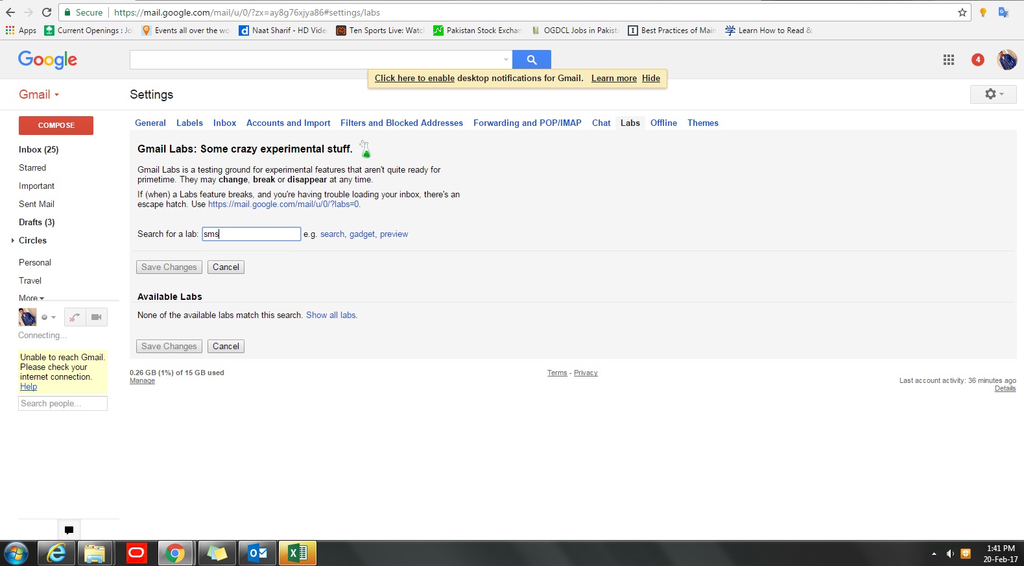Open the Drafts (3) folder
The height and width of the screenshot is (566, 1024).
[37, 223]
